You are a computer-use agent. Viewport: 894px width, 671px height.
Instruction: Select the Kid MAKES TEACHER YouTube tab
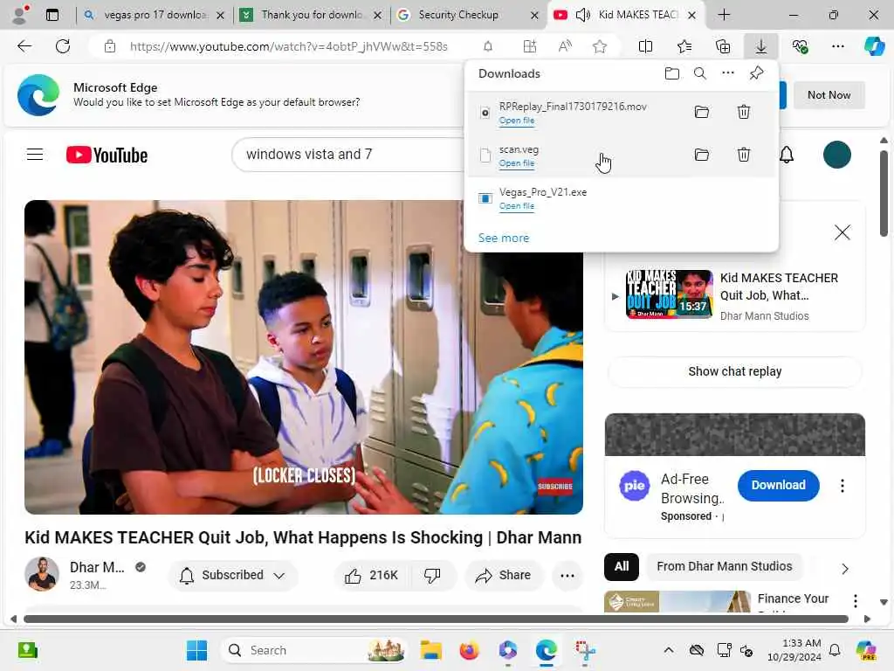[x=637, y=15]
